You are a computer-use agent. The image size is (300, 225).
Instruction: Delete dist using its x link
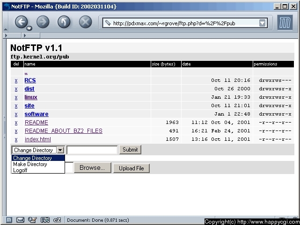16,89
